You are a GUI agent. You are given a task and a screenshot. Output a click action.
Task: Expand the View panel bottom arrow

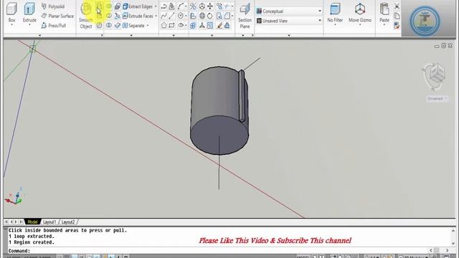[x=289, y=35]
